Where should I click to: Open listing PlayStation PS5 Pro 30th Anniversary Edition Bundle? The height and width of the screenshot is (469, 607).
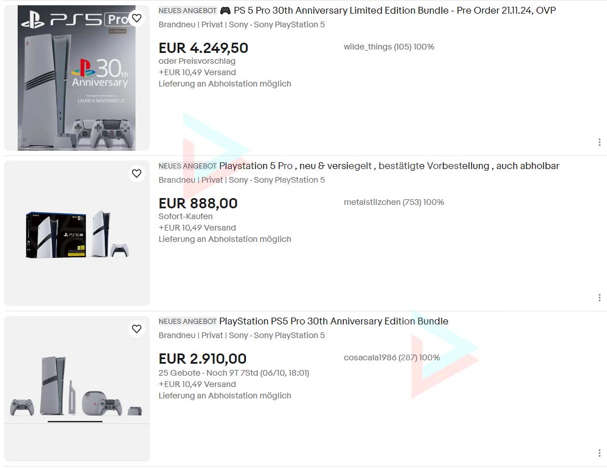click(334, 321)
